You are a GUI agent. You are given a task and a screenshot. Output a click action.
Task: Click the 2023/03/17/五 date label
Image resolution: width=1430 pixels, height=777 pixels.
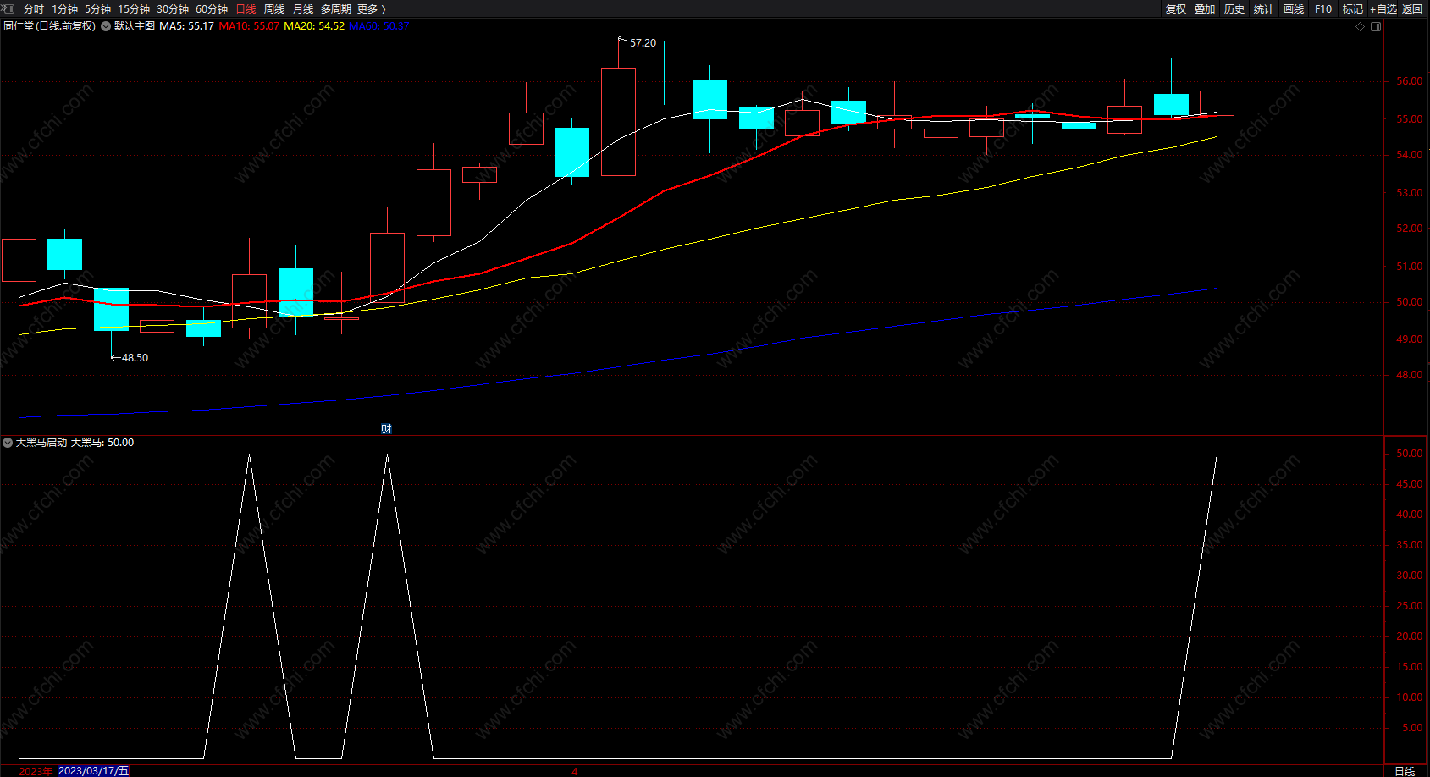coord(93,771)
